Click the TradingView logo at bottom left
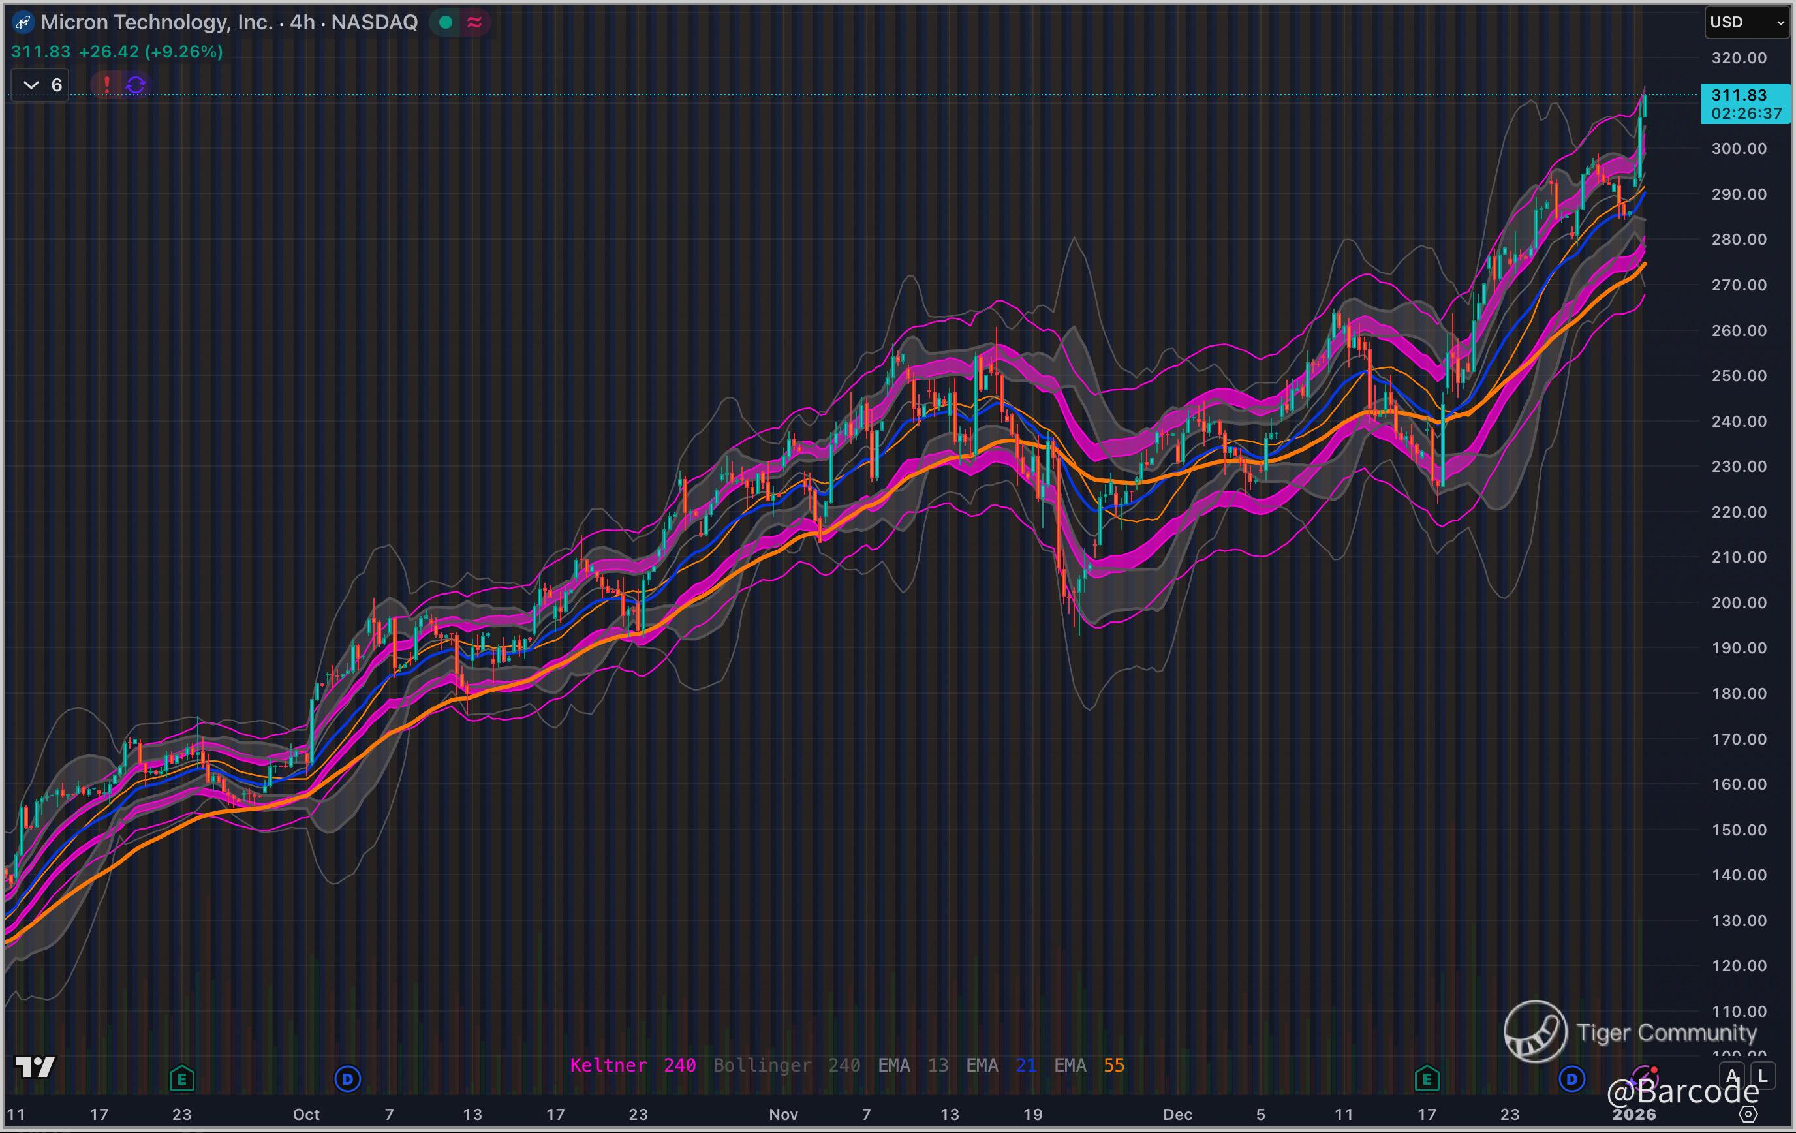1796x1133 pixels. [35, 1067]
